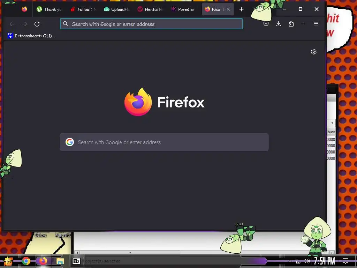Maximize the Firefox window
The width and height of the screenshot is (357, 268).
300,9
